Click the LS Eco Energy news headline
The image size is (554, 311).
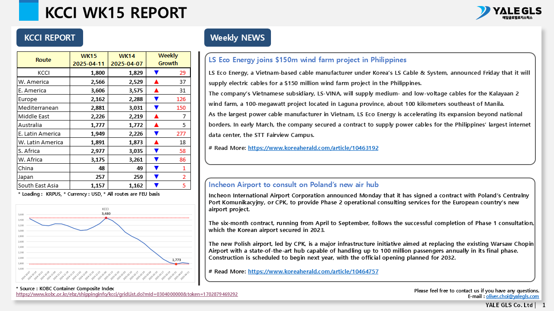(307, 60)
